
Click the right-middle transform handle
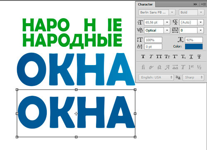[x=135, y=114]
